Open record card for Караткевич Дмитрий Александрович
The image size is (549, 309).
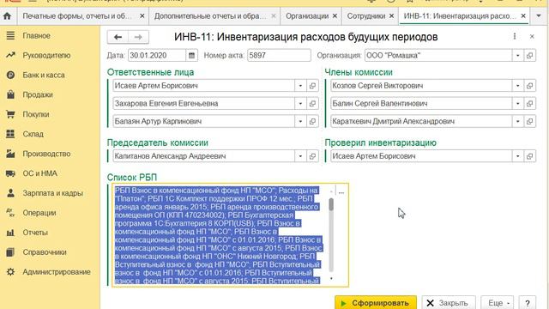[530, 121]
